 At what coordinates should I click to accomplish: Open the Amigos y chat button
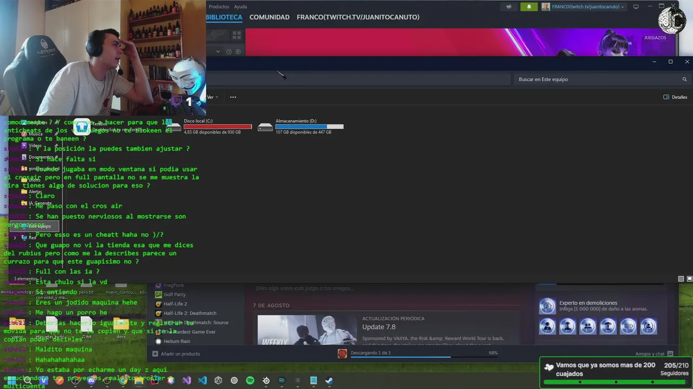click(654, 354)
